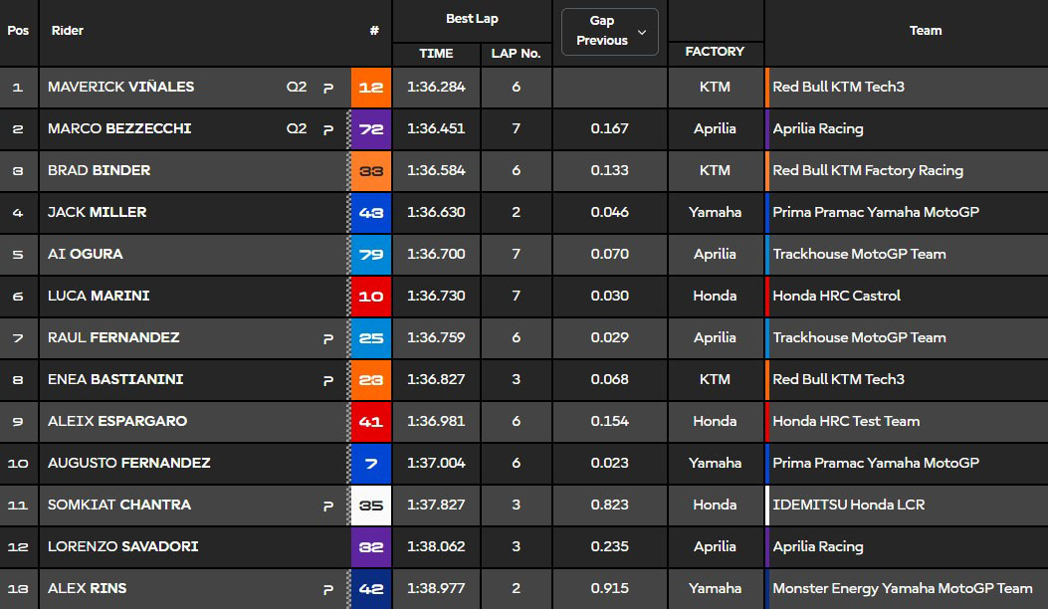1048x609 pixels.
Task: Open the Gap Previous dropdown
Action: tap(609, 31)
